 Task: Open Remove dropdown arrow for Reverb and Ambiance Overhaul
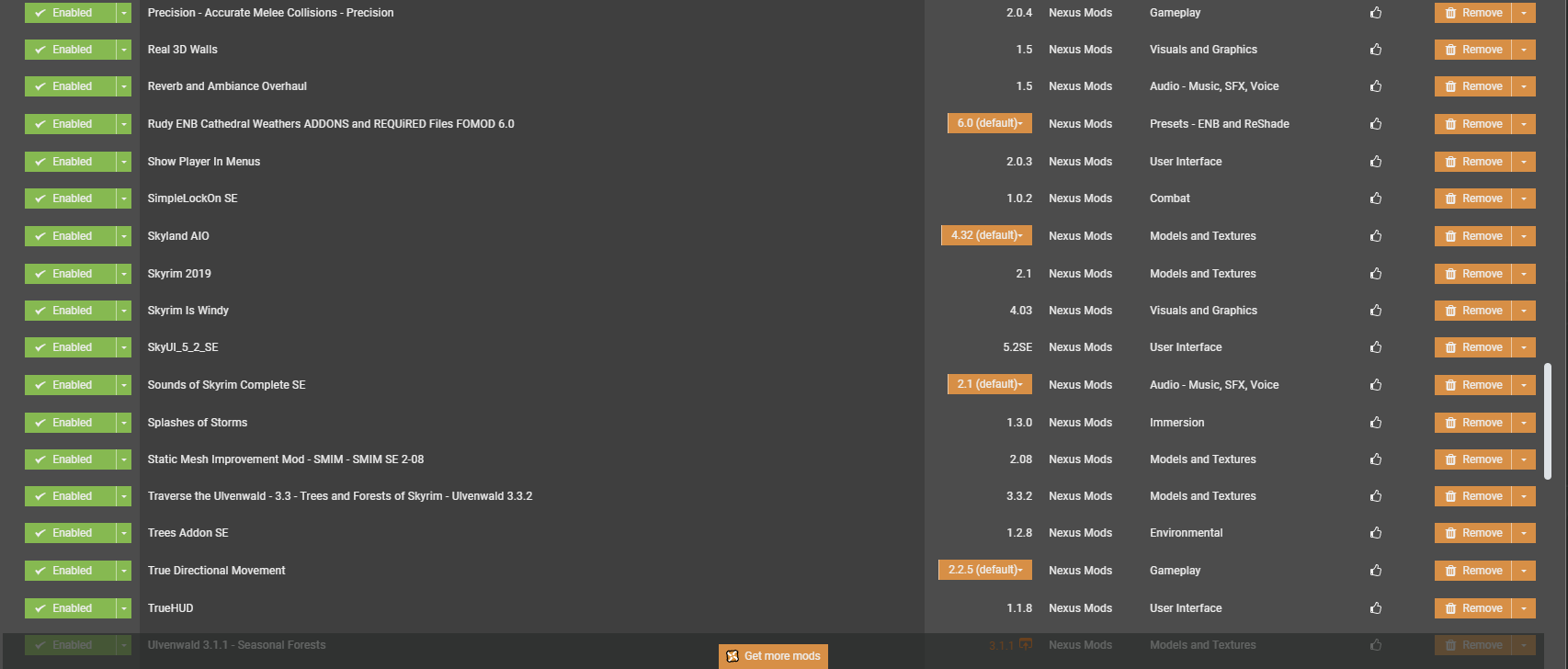[x=1523, y=86]
